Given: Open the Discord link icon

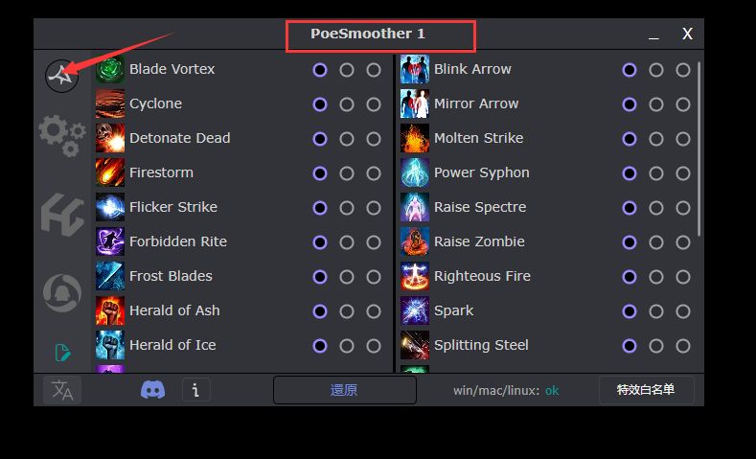Looking at the screenshot, I should (153, 390).
